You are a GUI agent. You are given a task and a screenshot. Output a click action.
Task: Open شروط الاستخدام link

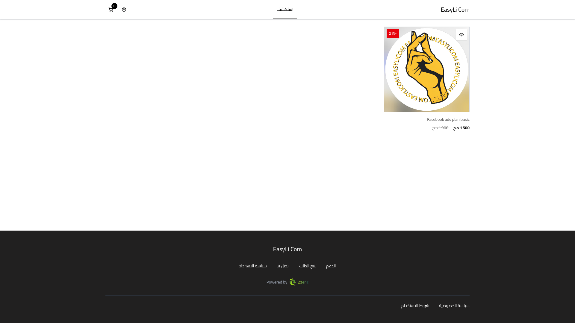(415, 306)
